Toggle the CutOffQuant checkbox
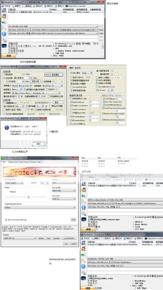The height and width of the screenshot is (290, 163). point(104,99)
